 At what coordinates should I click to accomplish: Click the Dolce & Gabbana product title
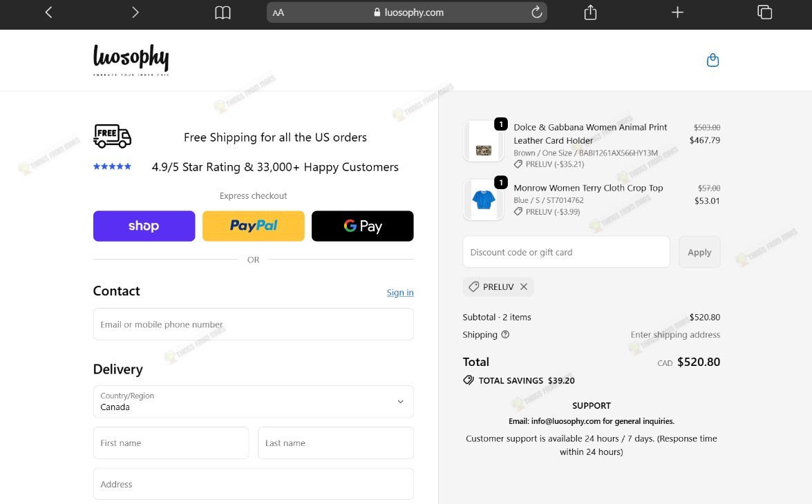click(590, 133)
